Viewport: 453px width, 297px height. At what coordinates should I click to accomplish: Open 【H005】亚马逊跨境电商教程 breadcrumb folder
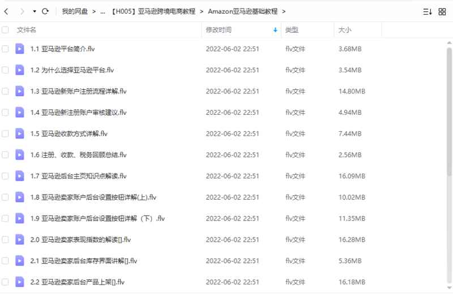click(152, 11)
